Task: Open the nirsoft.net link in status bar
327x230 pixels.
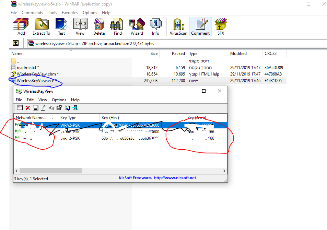Action: tap(175, 178)
